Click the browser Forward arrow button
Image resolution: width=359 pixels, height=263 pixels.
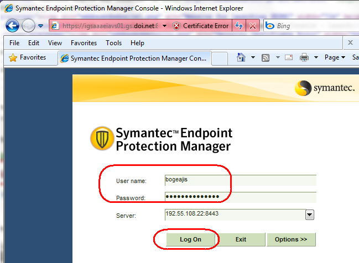(28, 25)
